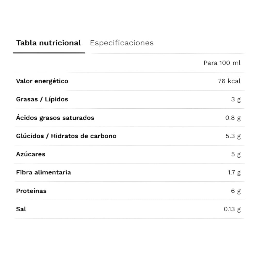Click the Fibra alimentaria label
The width and height of the screenshot is (258, 258).
tap(43, 172)
